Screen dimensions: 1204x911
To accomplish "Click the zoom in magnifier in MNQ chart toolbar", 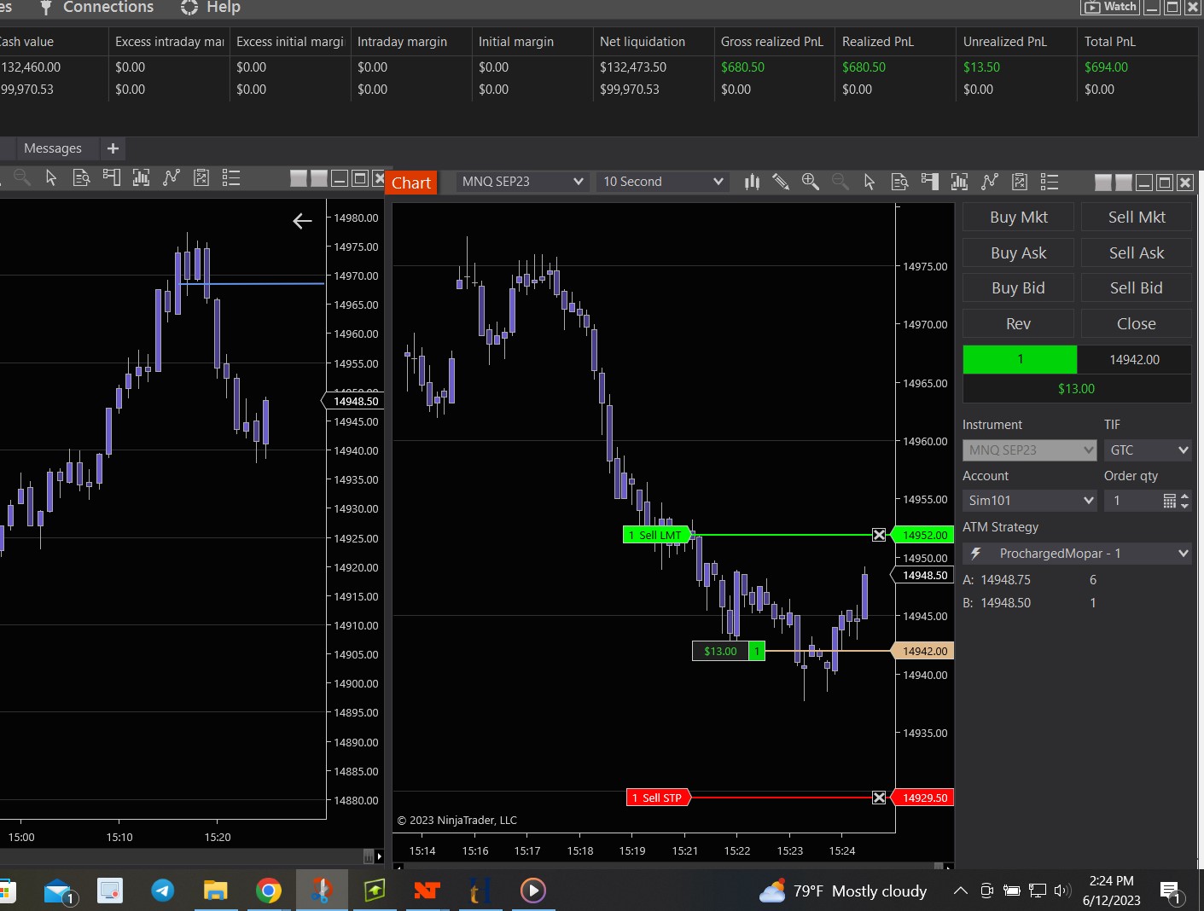I will pyautogui.click(x=810, y=182).
